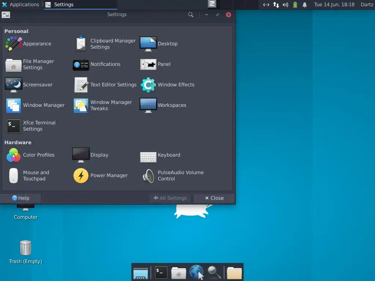Image resolution: width=375 pixels, height=281 pixels.
Task: Open Mouse and Touchpad settings
Action: coord(29,175)
